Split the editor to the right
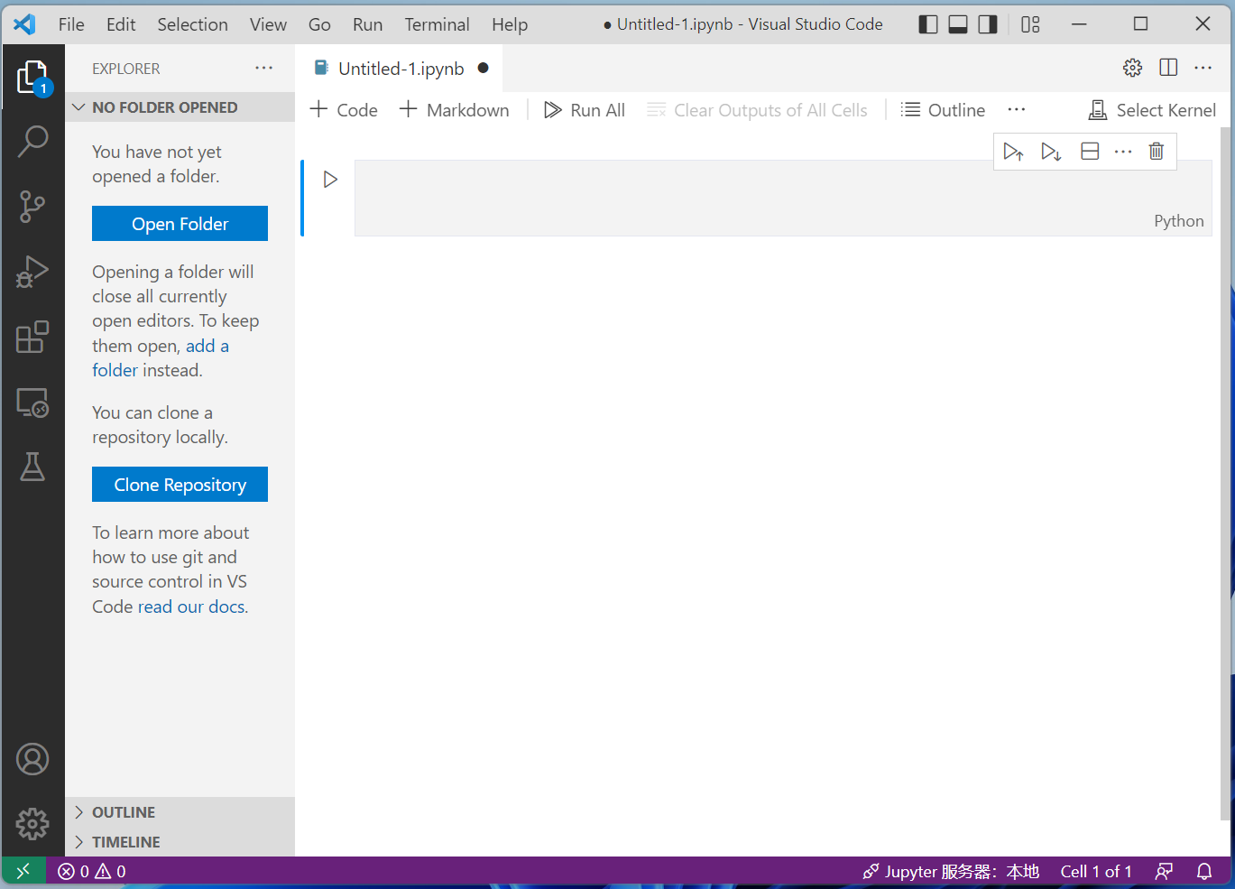This screenshot has width=1235, height=889. click(x=1168, y=68)
